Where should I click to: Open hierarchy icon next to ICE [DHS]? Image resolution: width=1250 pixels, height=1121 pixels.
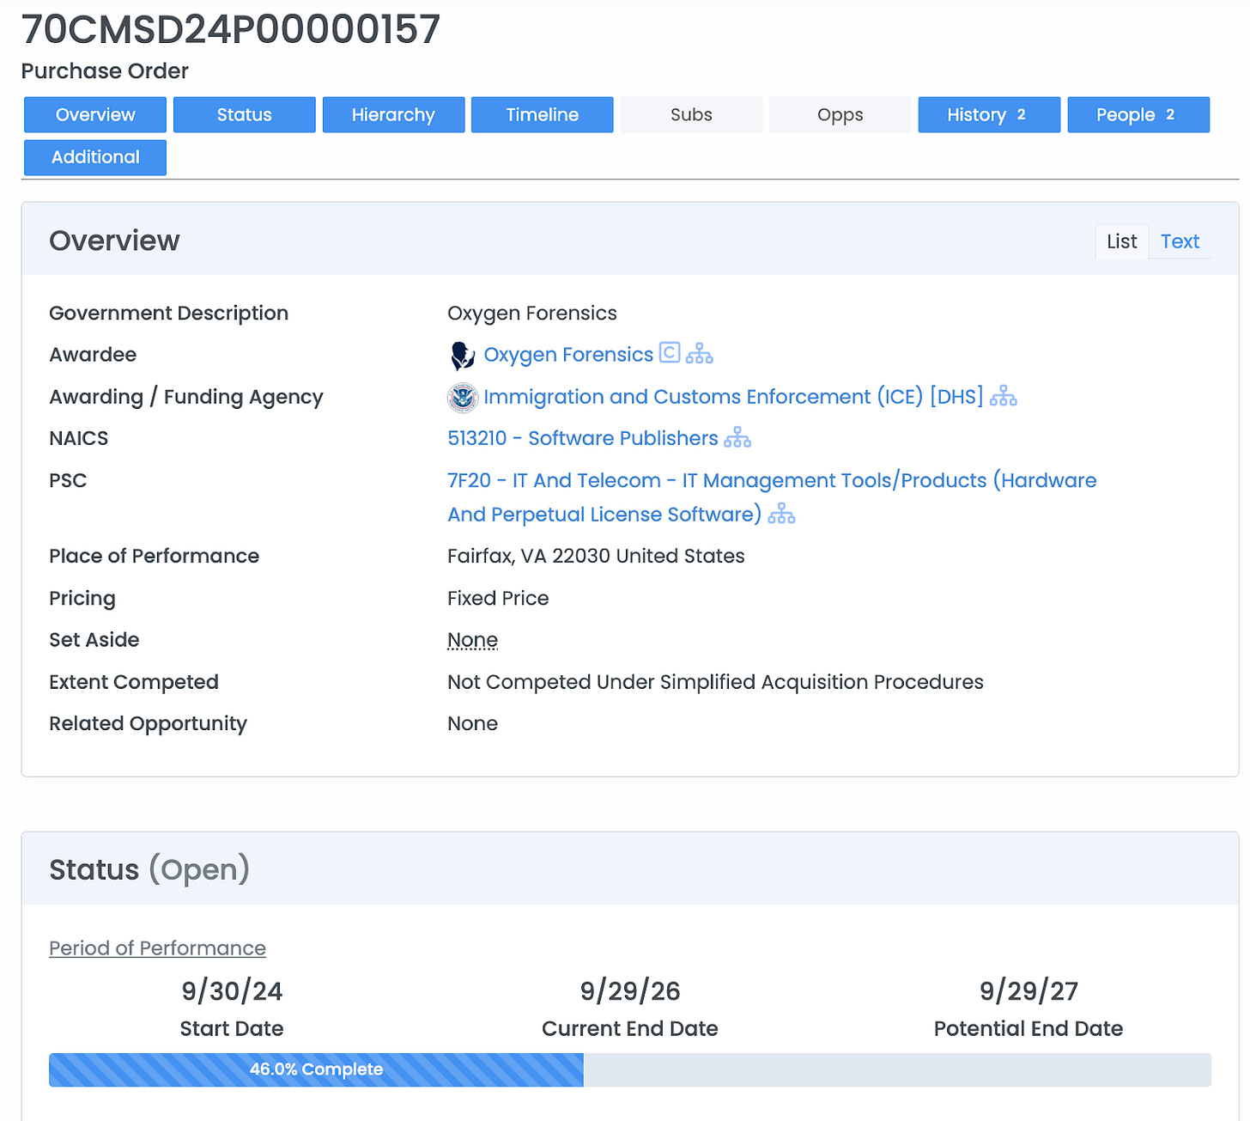click(x=1003, y=396)
